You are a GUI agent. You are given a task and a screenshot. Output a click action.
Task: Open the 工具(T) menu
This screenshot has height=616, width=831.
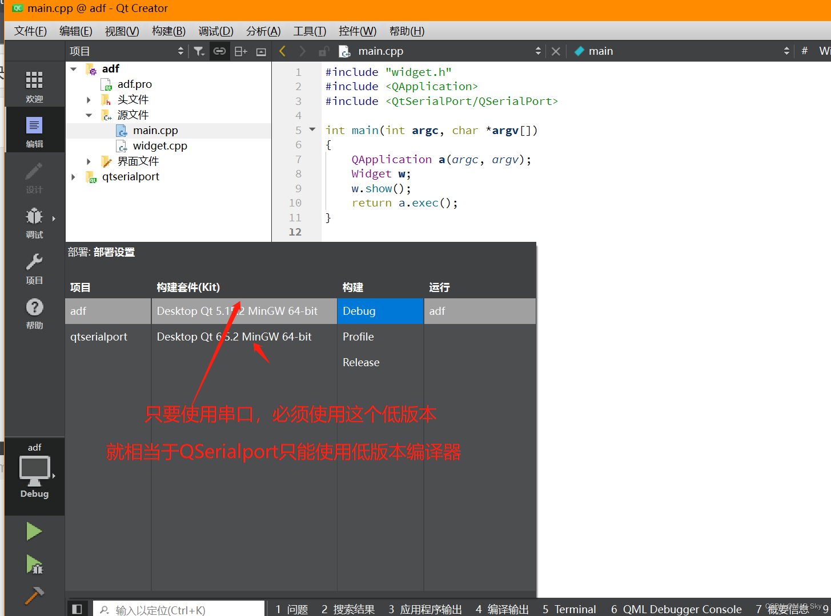pyautogui.click(x=310, y=31)
